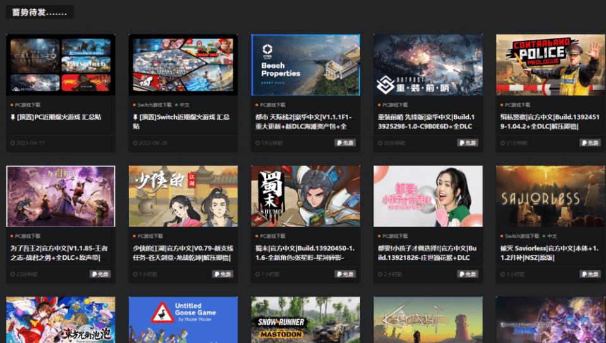
Task: Click the 蓄势待发 section heading
Action: click(x=39, y=12)
